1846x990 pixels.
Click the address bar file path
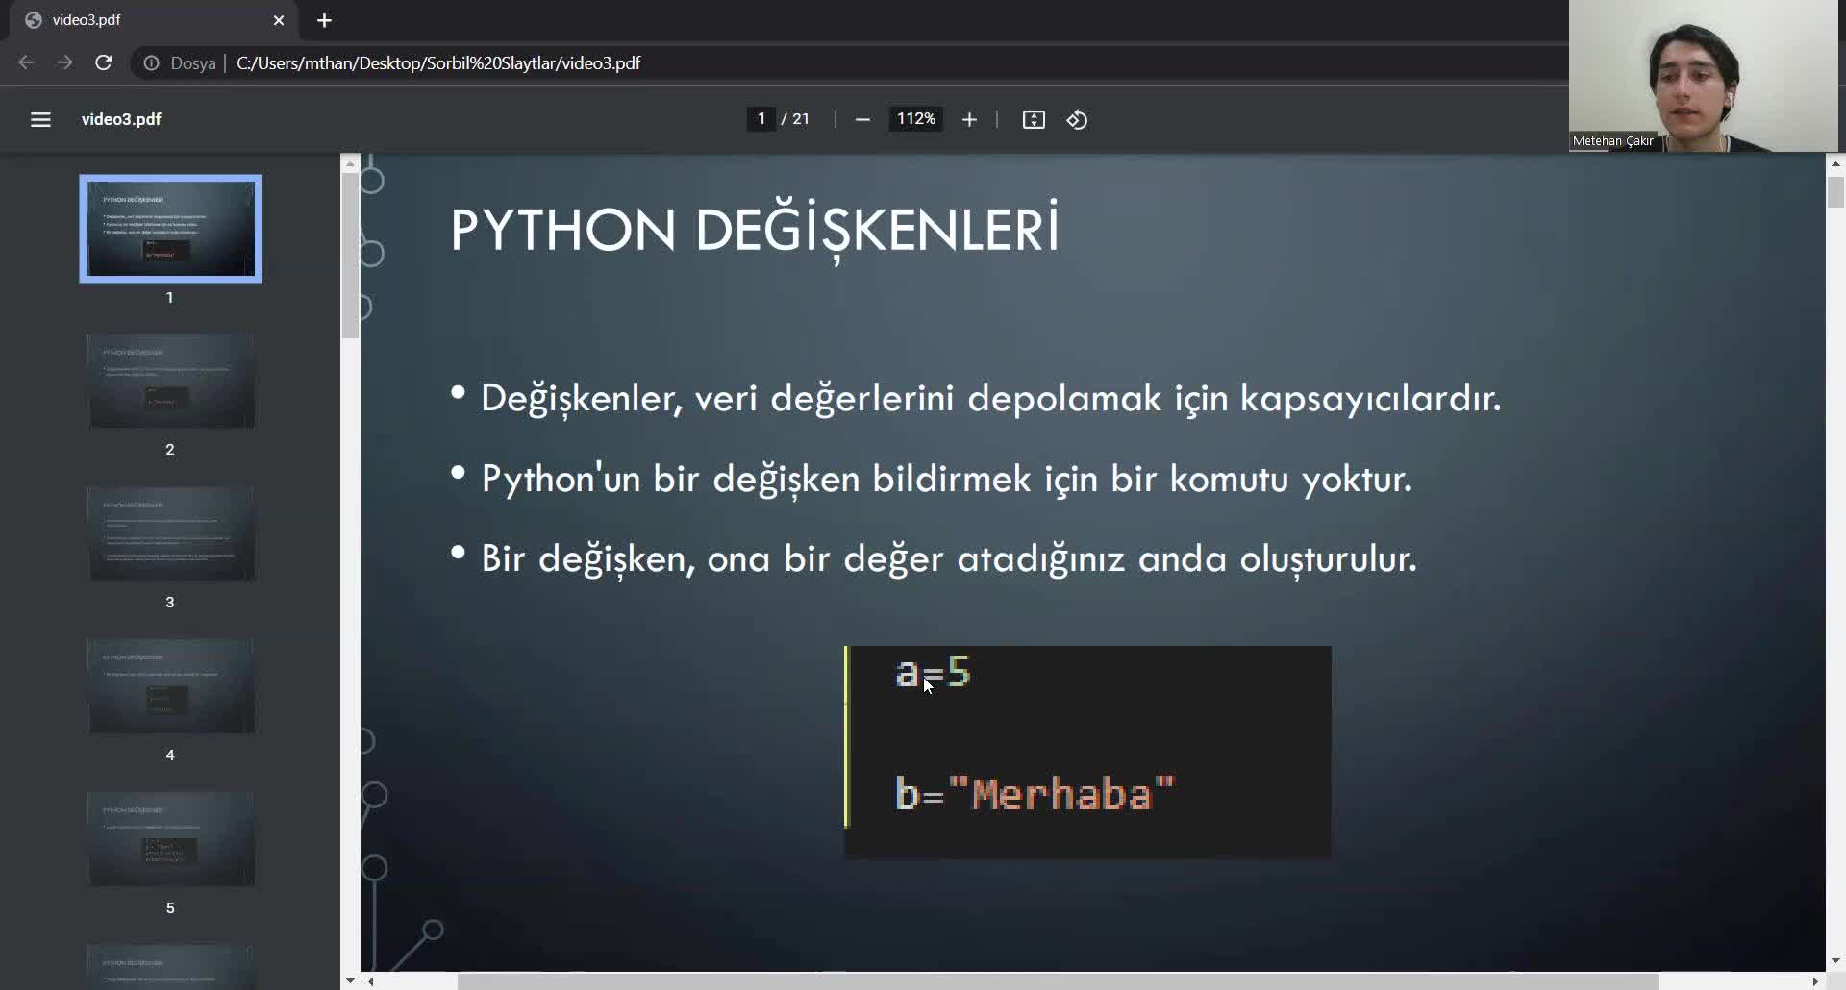(438, 63)
